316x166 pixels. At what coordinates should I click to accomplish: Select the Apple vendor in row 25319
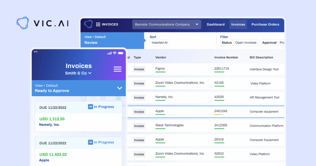160,139
